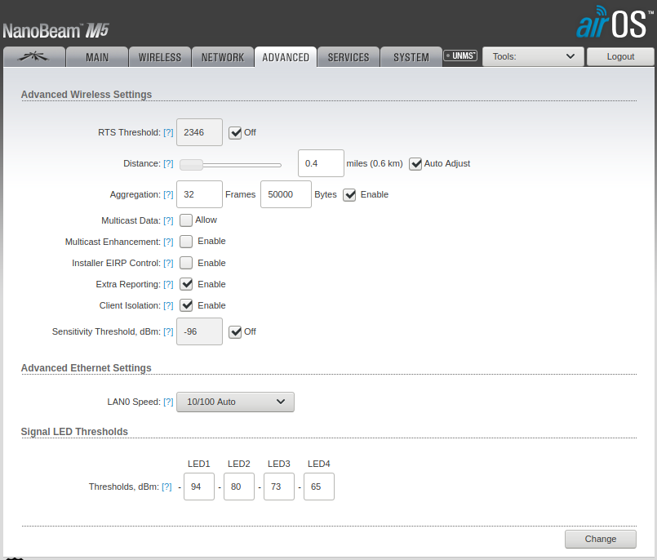
Task: Open RTS Threshold help [?] icon
Action: [x=168, y=132]
